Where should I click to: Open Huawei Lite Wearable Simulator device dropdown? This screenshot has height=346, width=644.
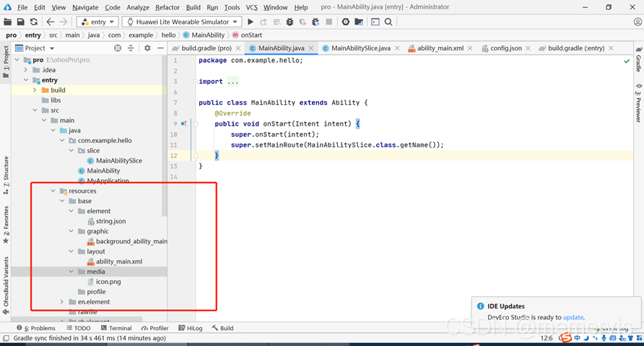pos(182,22)
